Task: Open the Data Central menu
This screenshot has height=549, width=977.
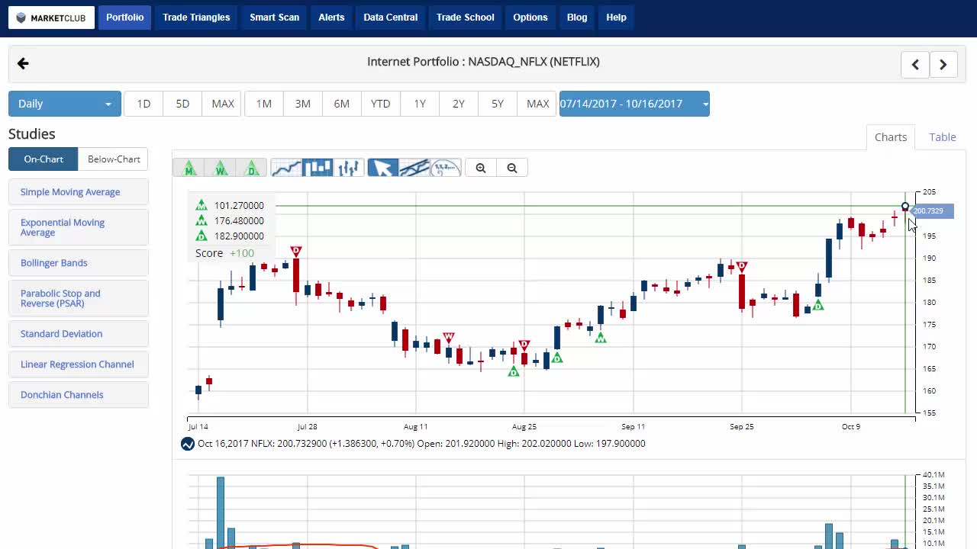Action: coord(391,18)
